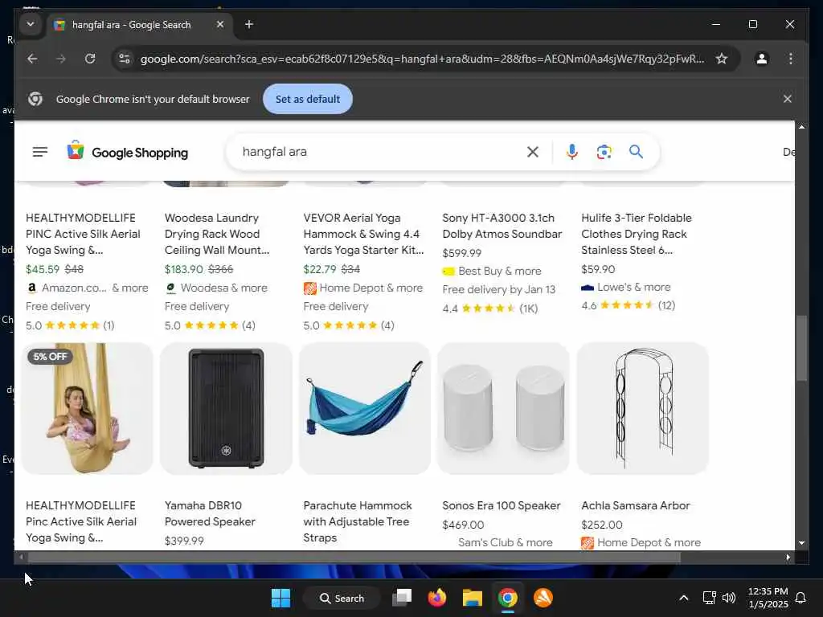This screenshot has height=617, width=823.
Task: Click the $183.90 Woodesa price
Action: coord(184,269)
